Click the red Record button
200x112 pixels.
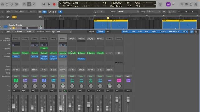(x=54, y=4)
